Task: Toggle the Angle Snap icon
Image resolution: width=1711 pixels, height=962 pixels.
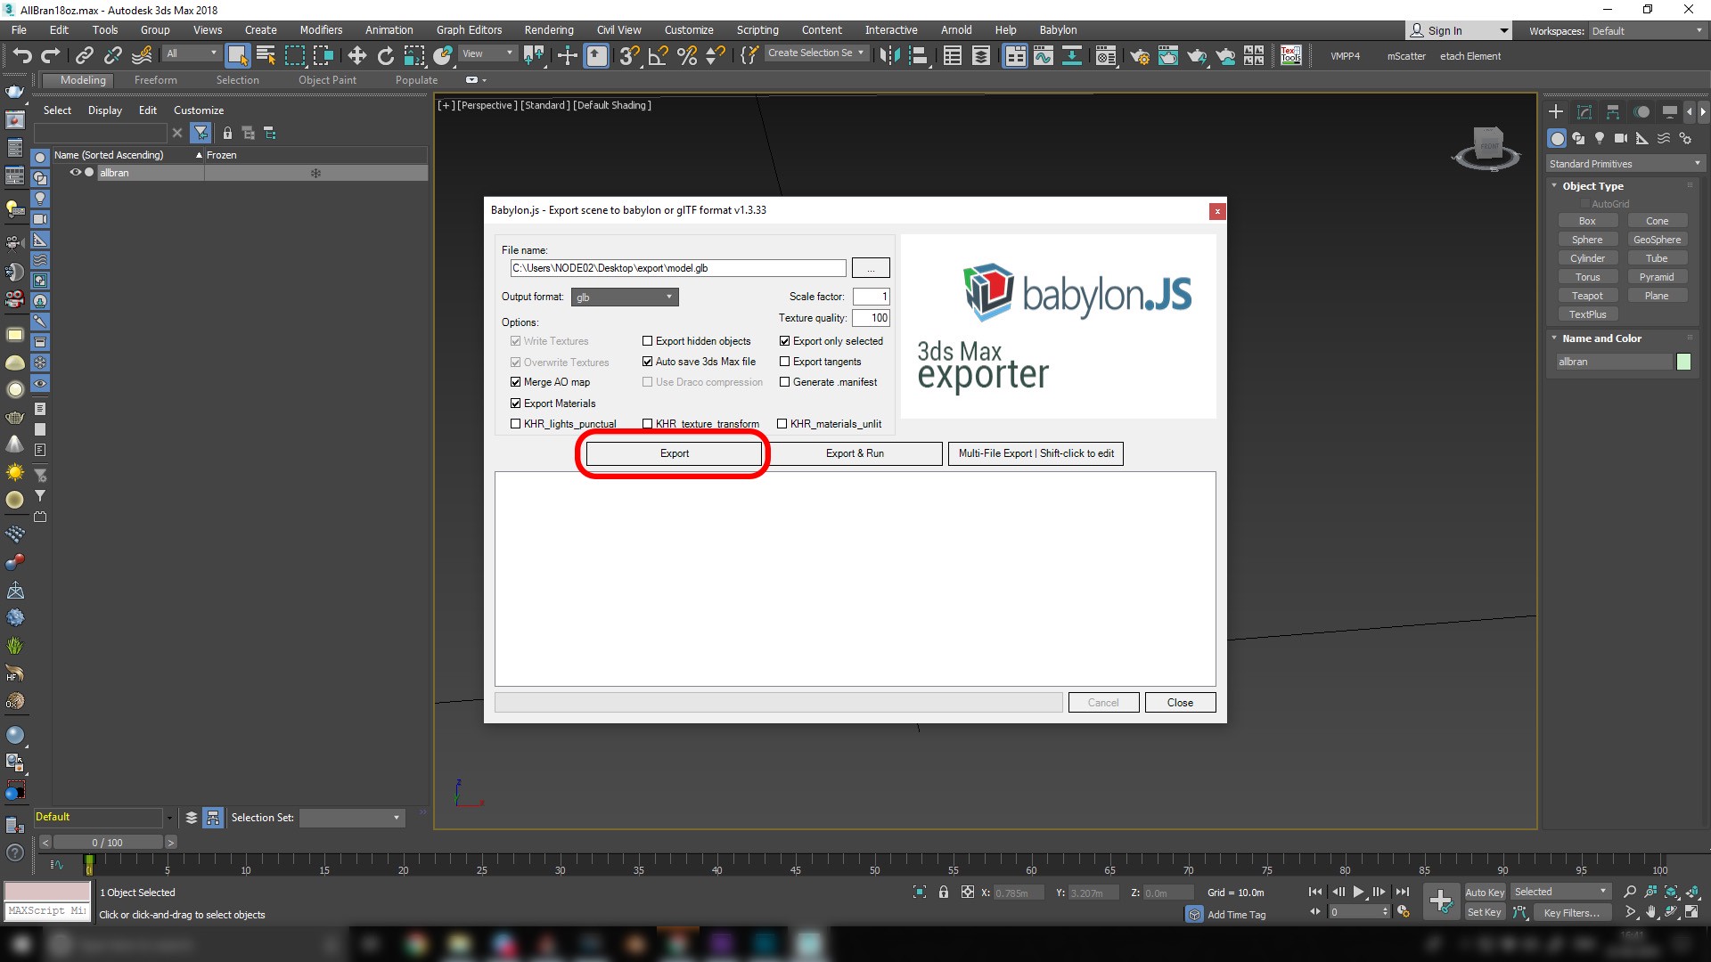Action: click(658, 56)
